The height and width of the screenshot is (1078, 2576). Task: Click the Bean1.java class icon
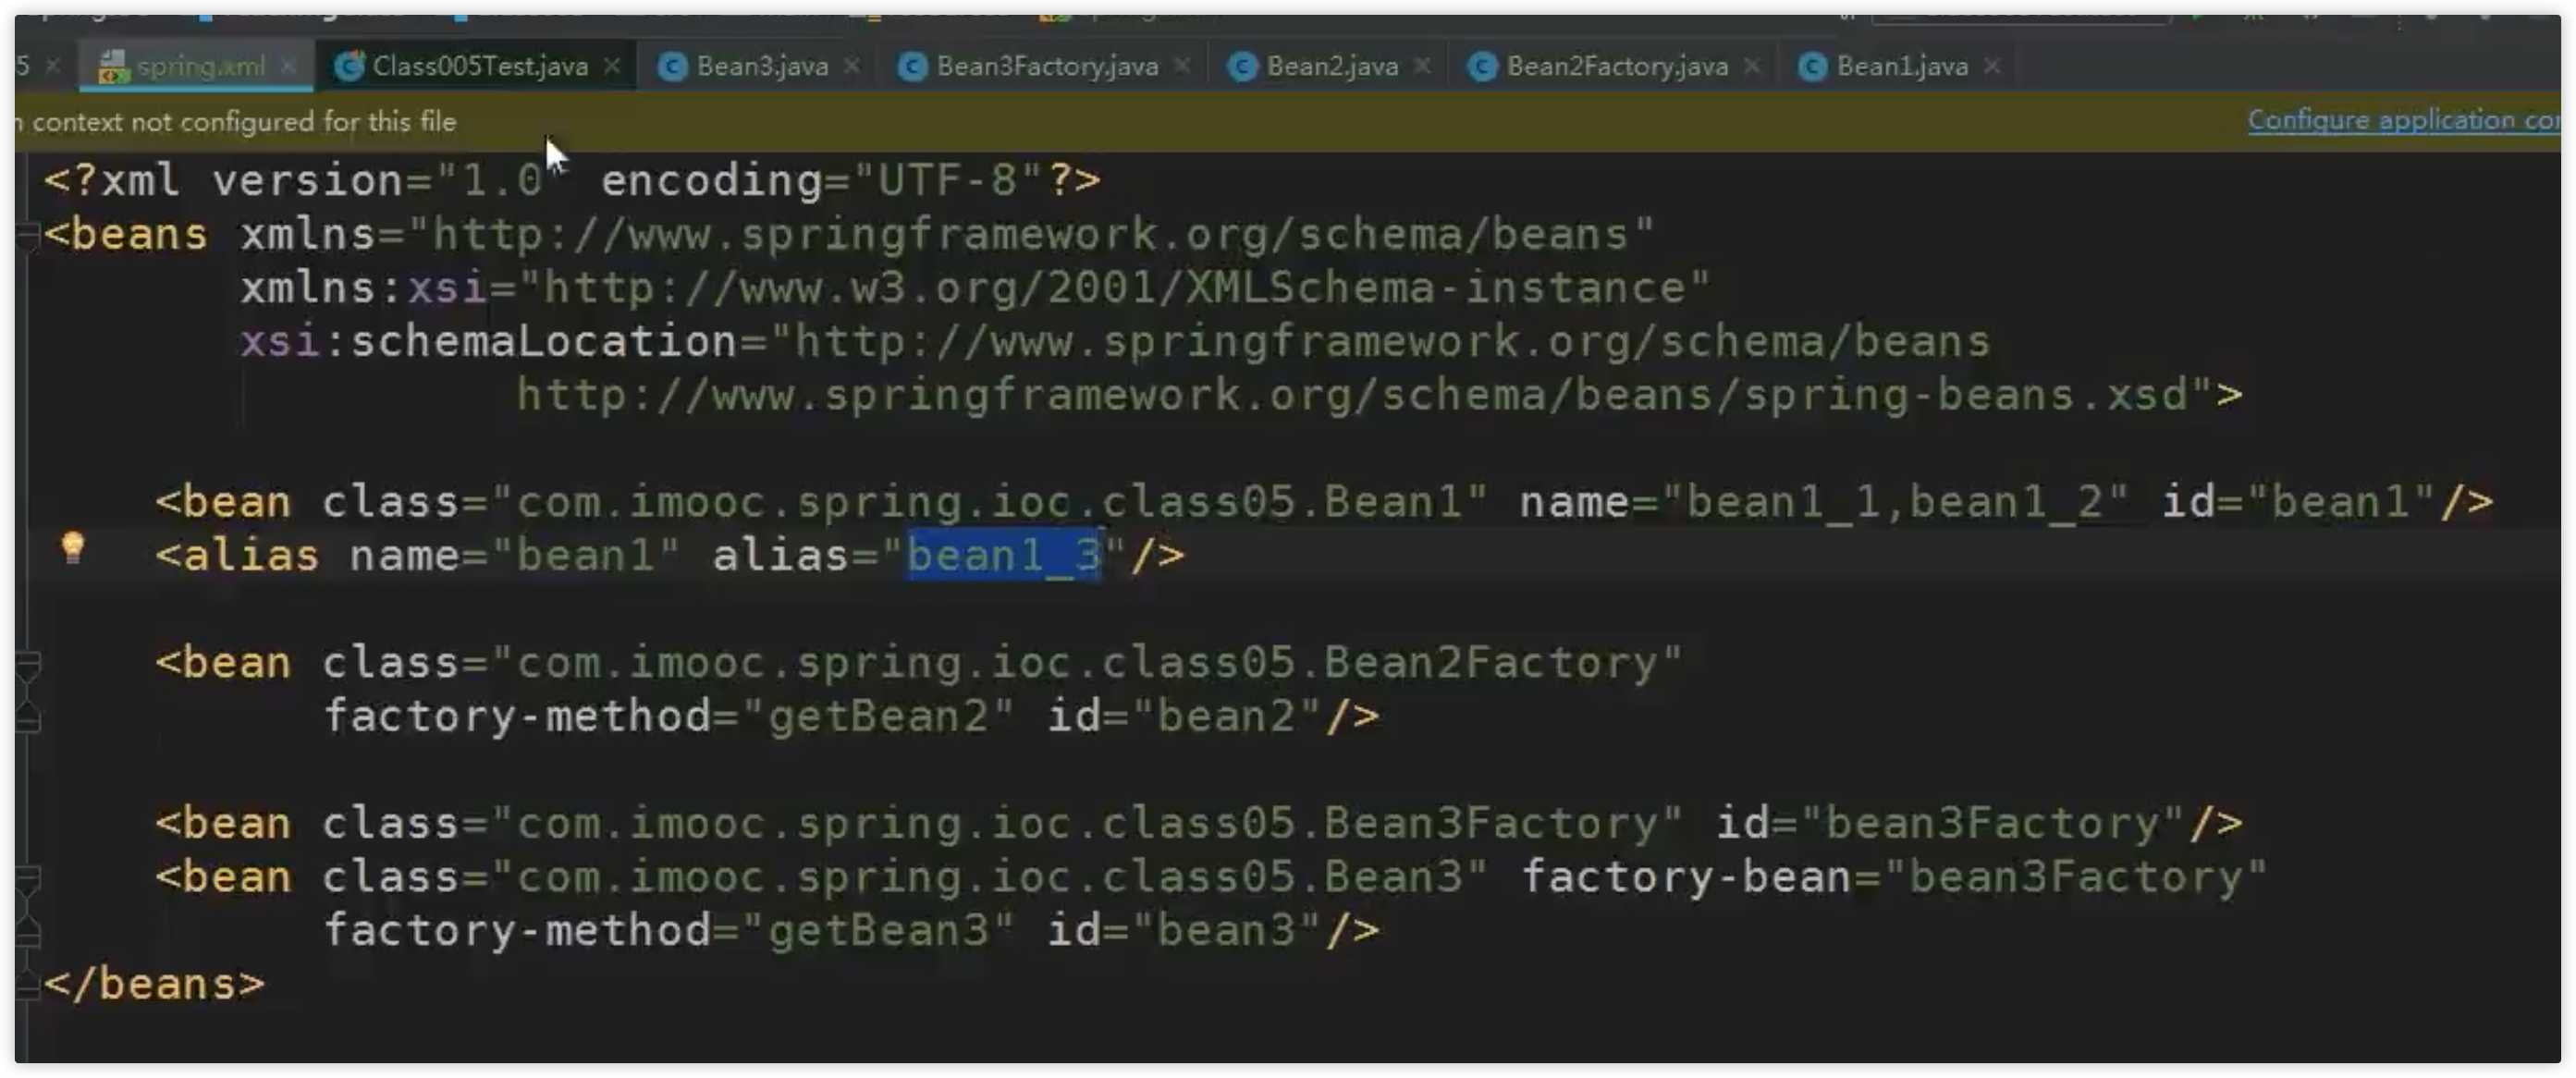click(x=1812, y=66)
